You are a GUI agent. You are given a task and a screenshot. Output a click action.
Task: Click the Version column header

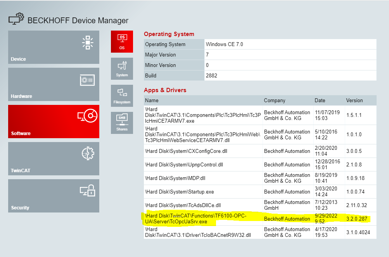click(354, 100)
